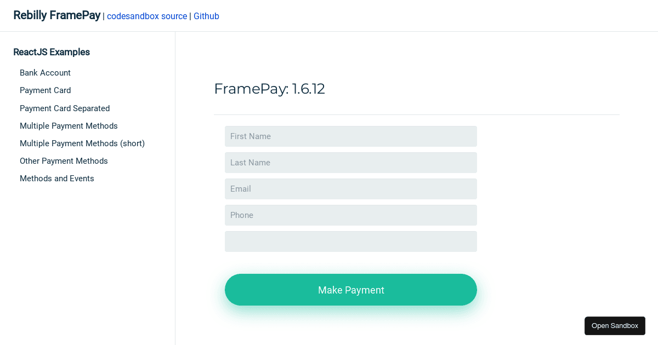The height and width of the screenshot is (345, 658).
Task: Open the codesandbox source link
Action: [147, 16]
